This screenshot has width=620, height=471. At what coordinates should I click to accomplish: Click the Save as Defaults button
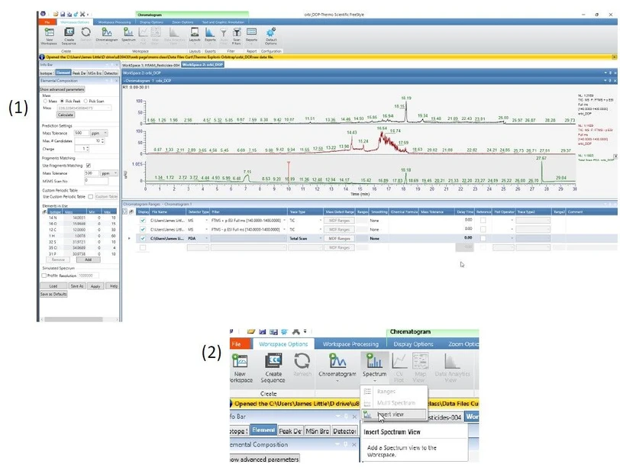(53, 294)
